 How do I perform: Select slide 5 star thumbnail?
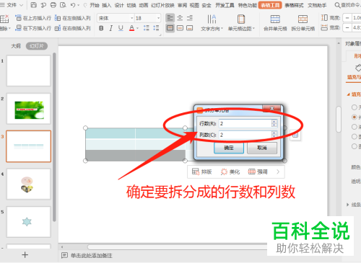[29, 222]
